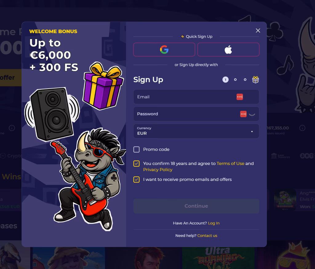Click the Currency dropdown arrow
Screen dimensions: 315x269
(x=252, y=132)
